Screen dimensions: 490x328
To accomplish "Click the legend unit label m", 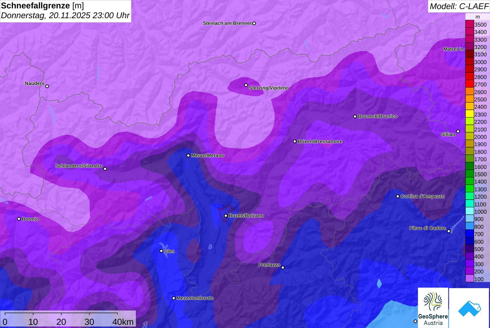I will pyautogui.click(x=478, y=17).
